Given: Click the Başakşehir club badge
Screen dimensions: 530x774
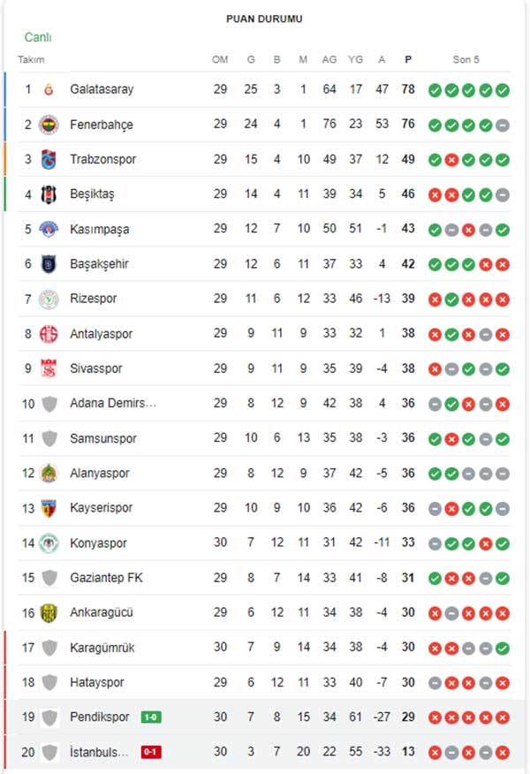Looking at the screenshot, I should point(49,264).
